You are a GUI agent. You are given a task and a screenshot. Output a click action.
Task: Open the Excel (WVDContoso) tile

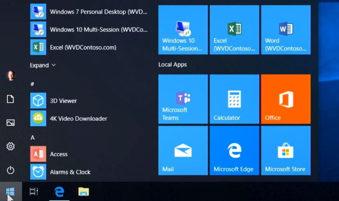pos(234,30)
